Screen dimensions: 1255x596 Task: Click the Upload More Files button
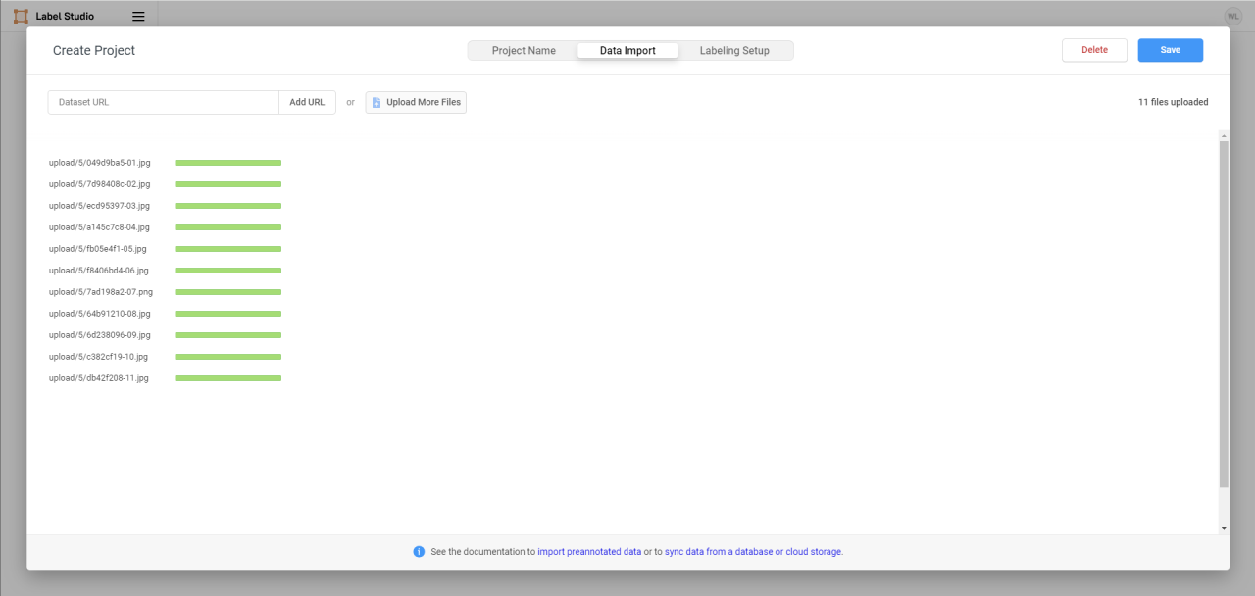point(416,102)
